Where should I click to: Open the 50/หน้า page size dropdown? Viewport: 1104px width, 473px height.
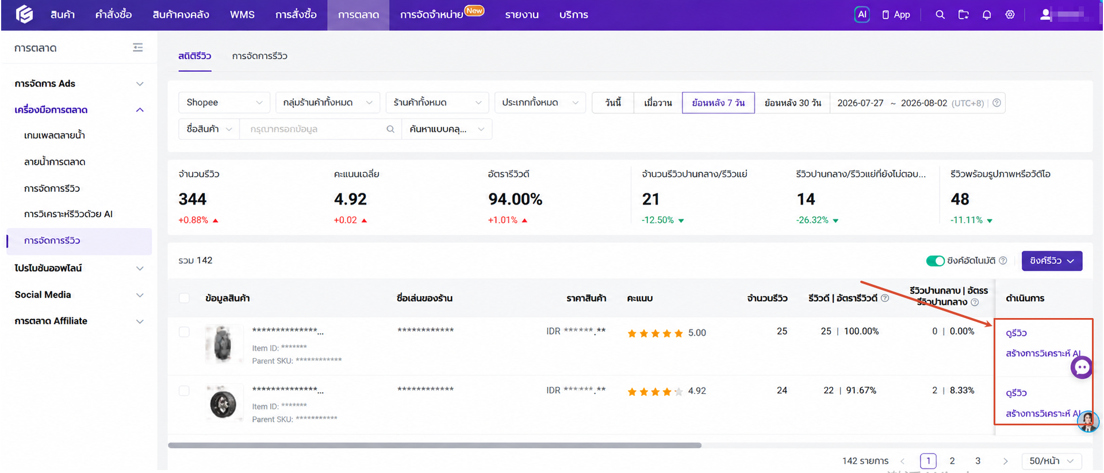click(1052, 461)
